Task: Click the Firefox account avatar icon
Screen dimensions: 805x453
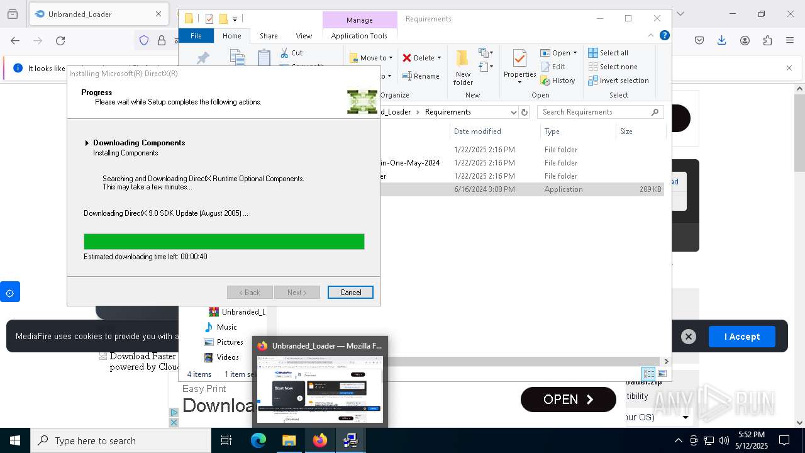Action: tap(745, 41)
